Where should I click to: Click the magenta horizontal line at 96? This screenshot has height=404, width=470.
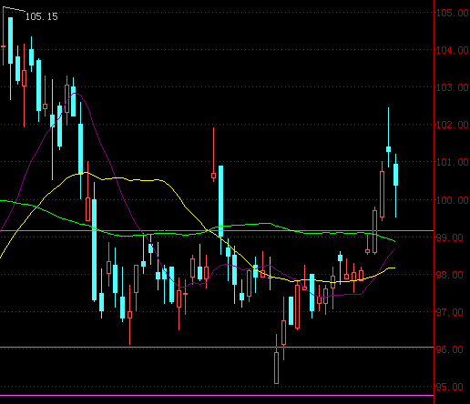pos(217,347)
